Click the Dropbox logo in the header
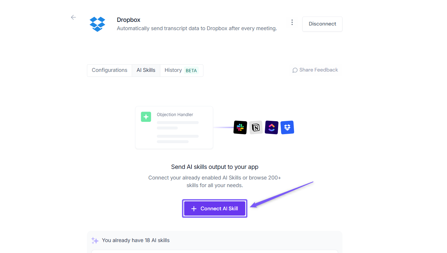Viewport: 447px width, 253px height. [98, 24]
